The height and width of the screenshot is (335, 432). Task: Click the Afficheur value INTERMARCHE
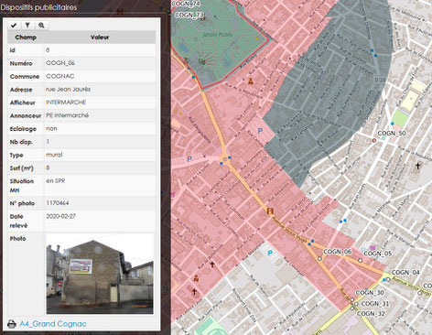click(x=66, y=103)
